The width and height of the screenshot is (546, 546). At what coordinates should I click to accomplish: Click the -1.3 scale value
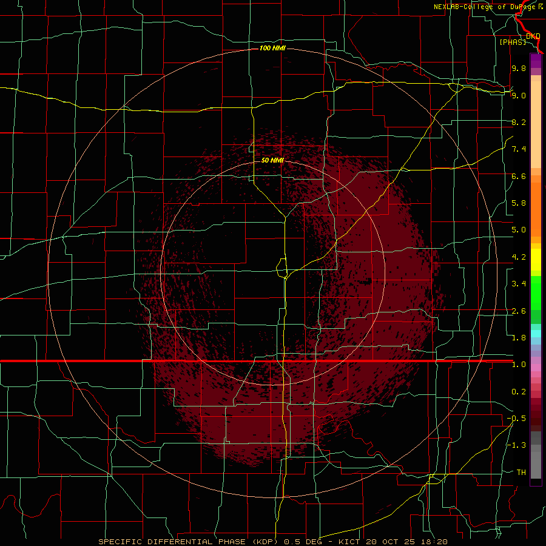pyautogui.click(x=516, y=445)
